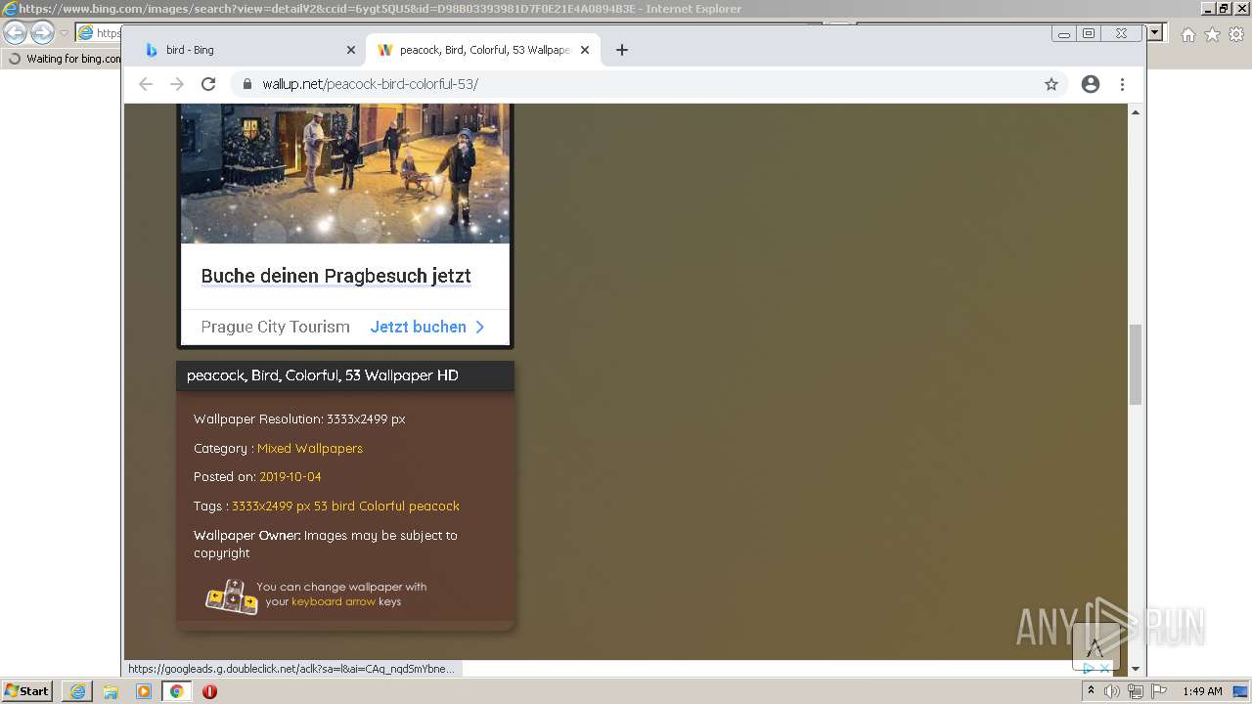The width and height of the screenshot is (1252, 704).
Task: Click the red stop-sign taskbar icon
Action: pos(209,691)
